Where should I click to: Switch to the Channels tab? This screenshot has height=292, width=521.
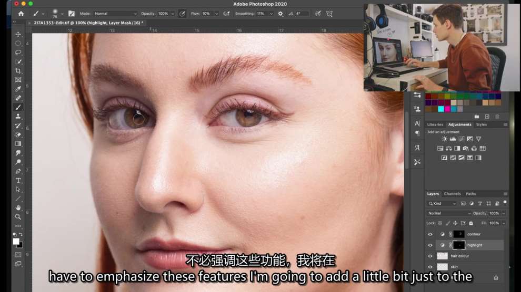click(x=452, y=194)
